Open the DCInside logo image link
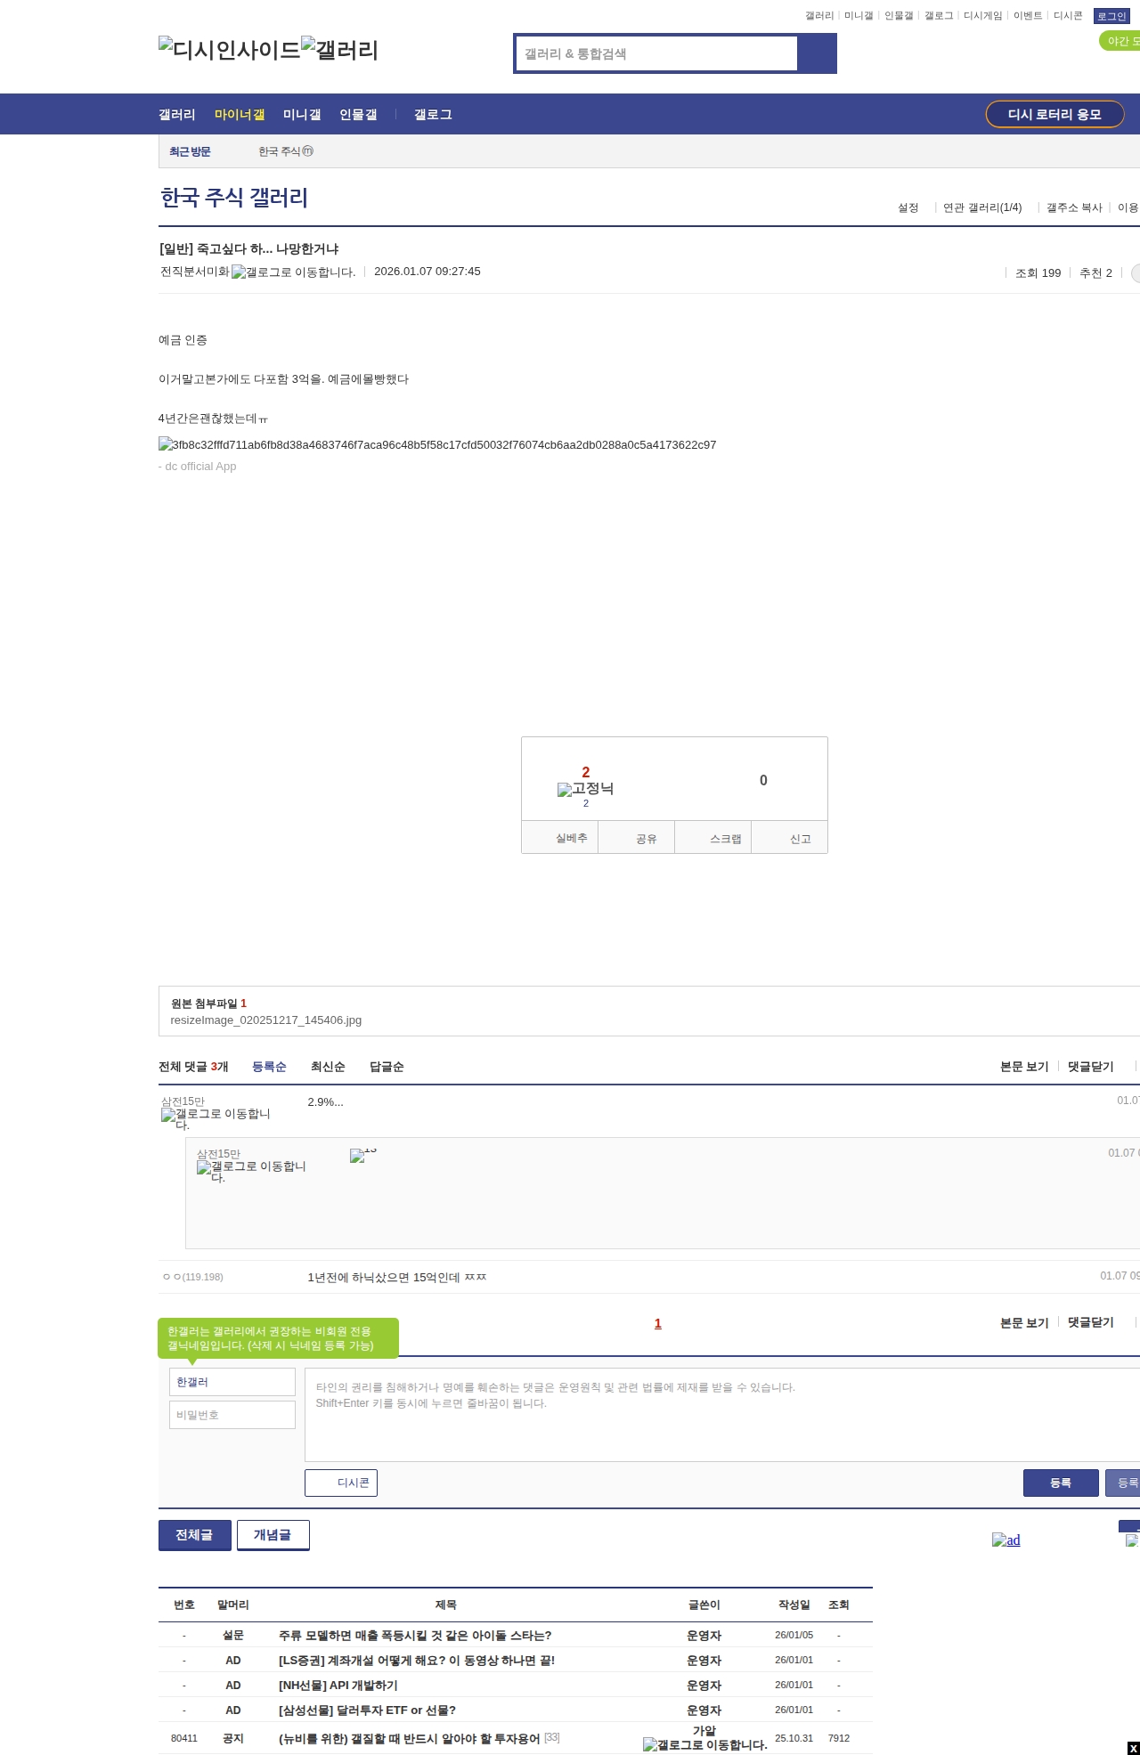This screenshot has height=1755, width=1140. [x=229, y=49]
